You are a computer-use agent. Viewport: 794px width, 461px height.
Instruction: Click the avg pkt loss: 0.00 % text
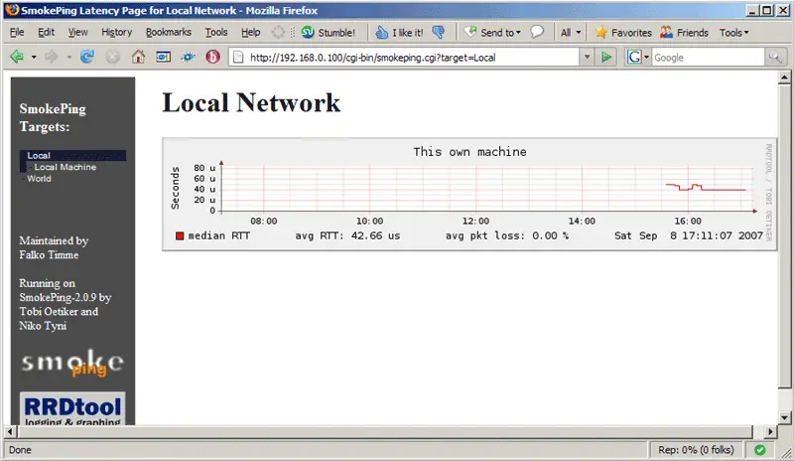[x=507, y=235]
